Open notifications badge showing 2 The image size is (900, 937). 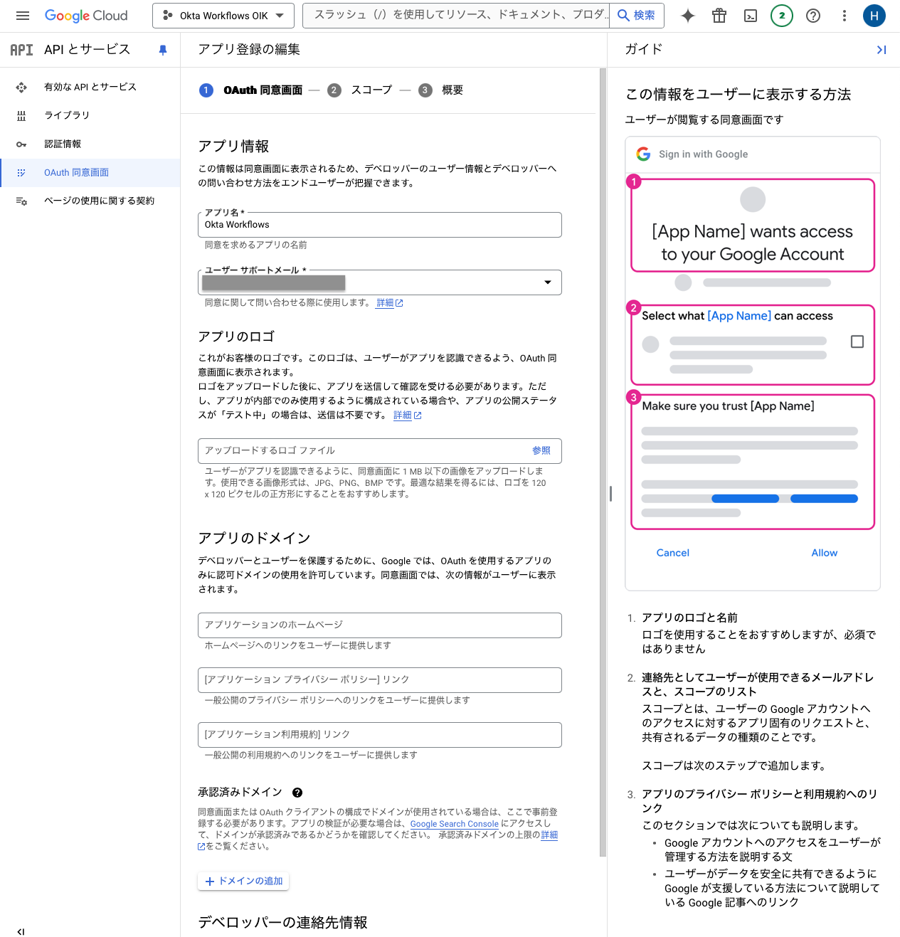(x=782, y=16)
